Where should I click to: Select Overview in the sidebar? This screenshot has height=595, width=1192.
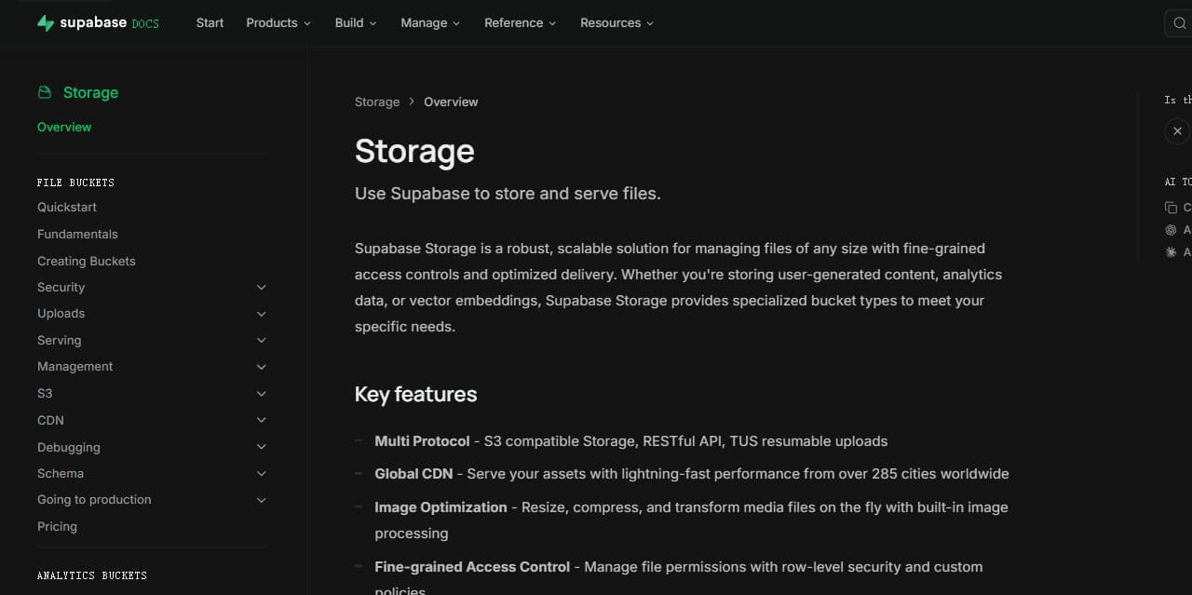64,127
